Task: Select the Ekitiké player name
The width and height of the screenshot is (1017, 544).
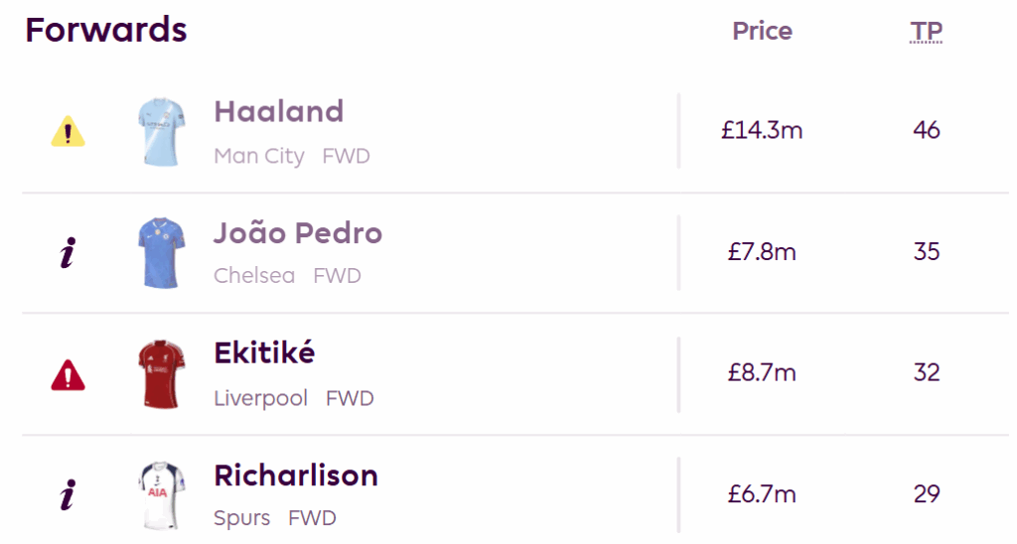Action: (x=264, y=353)
